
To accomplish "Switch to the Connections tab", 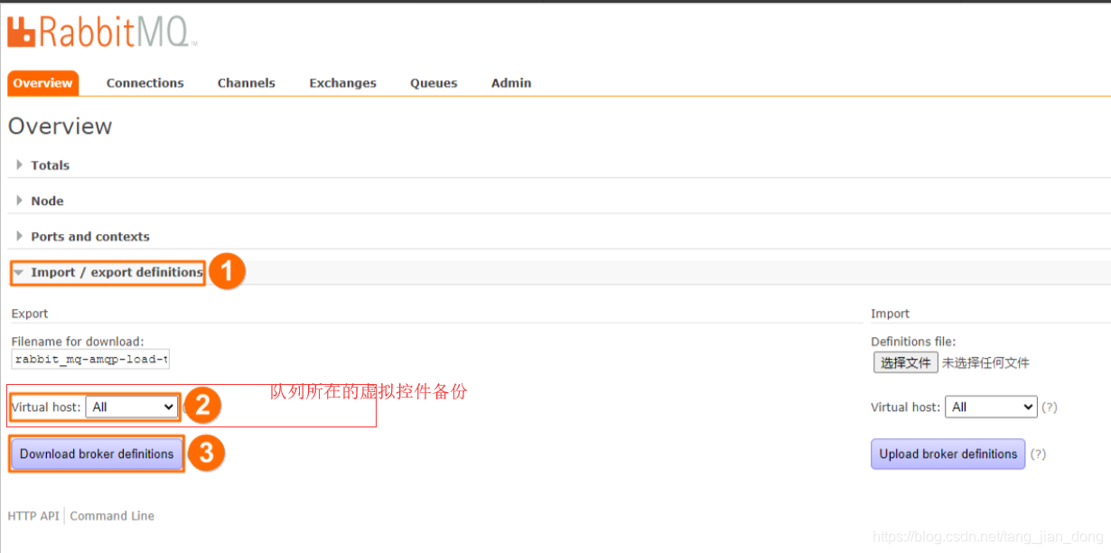I will 145,83.
